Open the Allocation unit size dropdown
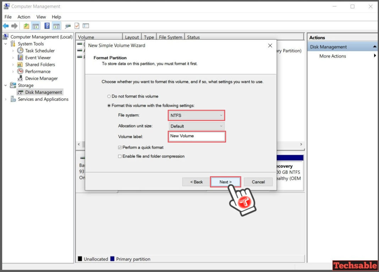 click(196, 126)
